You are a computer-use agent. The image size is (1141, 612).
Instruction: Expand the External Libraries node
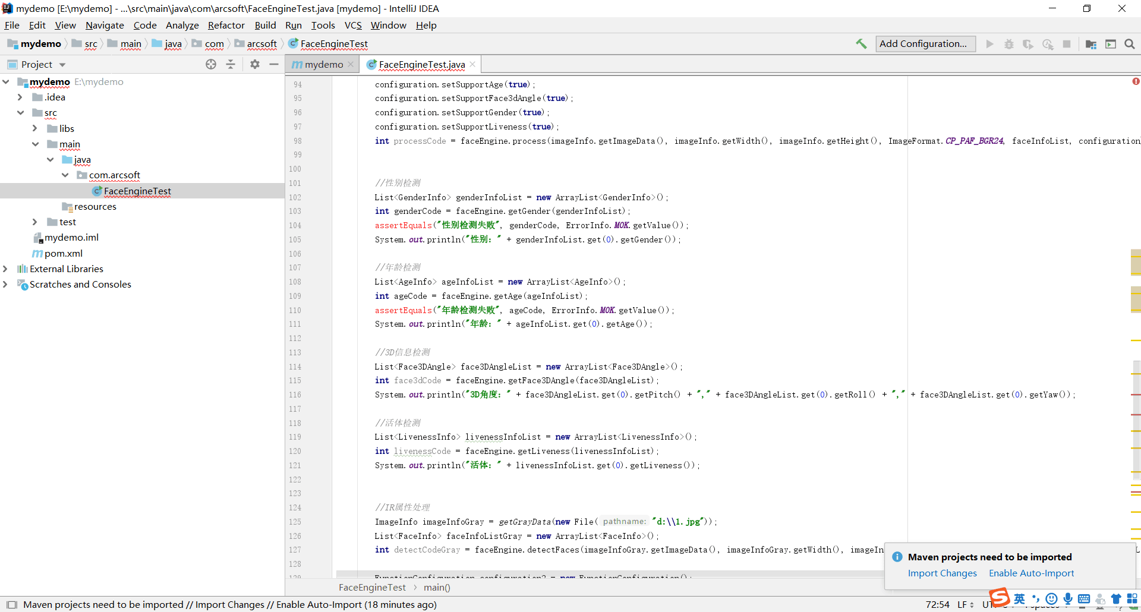(x=6, y=269)
